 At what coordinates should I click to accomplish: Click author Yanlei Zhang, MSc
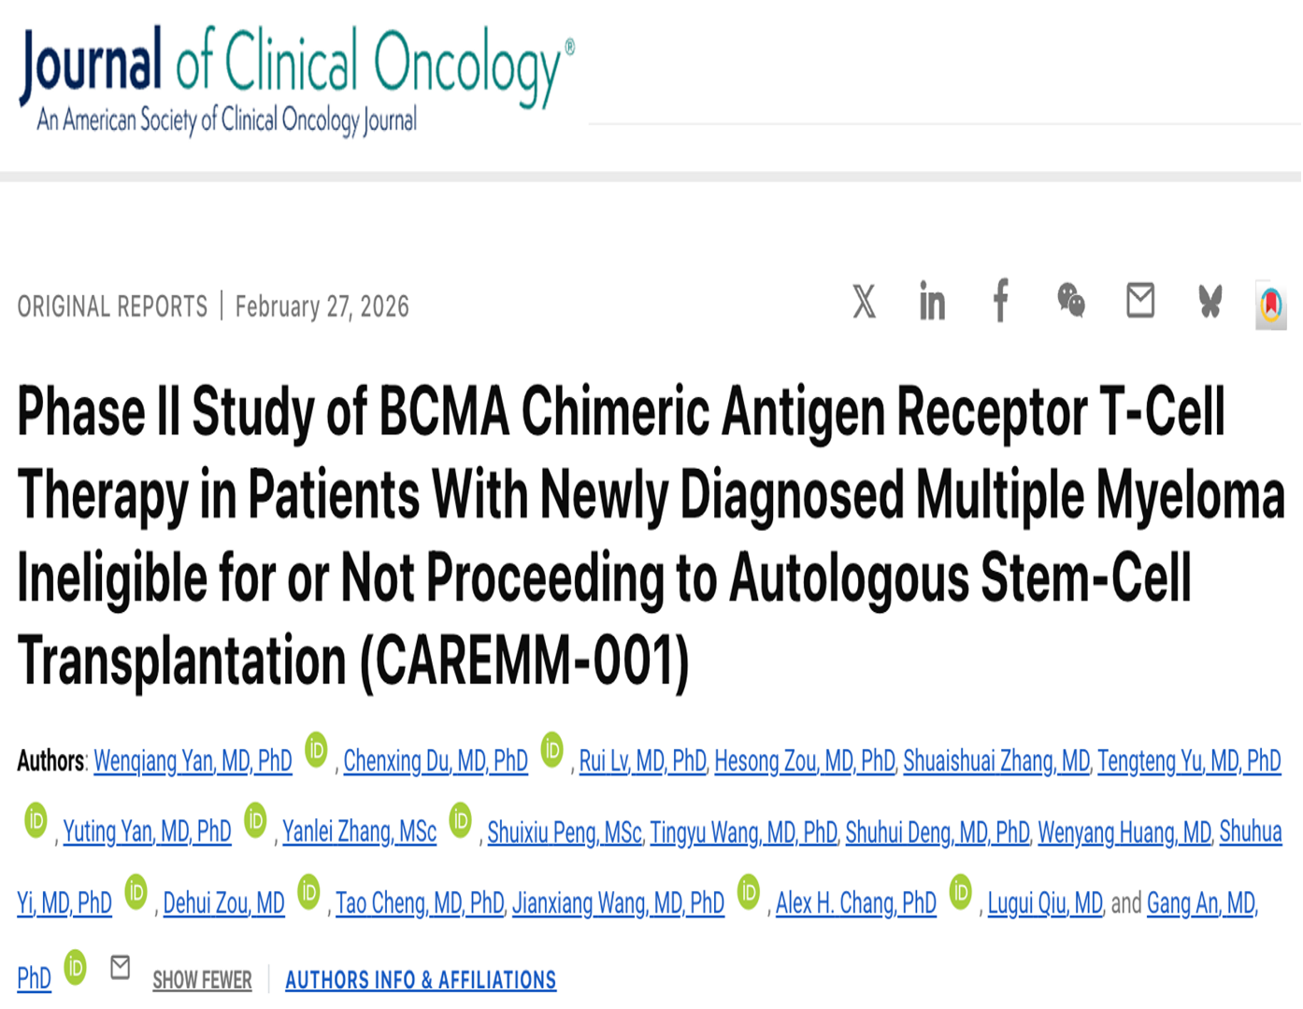point(359,832)
